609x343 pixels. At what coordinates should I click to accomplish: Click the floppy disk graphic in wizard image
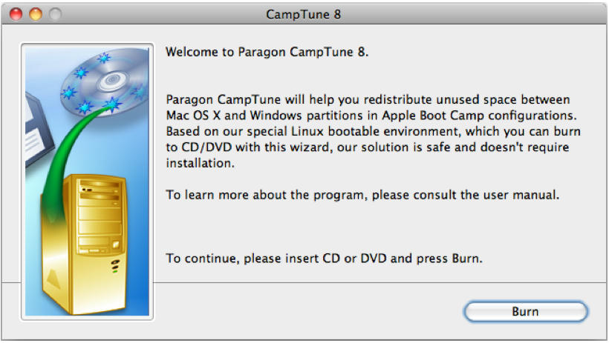click(x=39, y=130)
